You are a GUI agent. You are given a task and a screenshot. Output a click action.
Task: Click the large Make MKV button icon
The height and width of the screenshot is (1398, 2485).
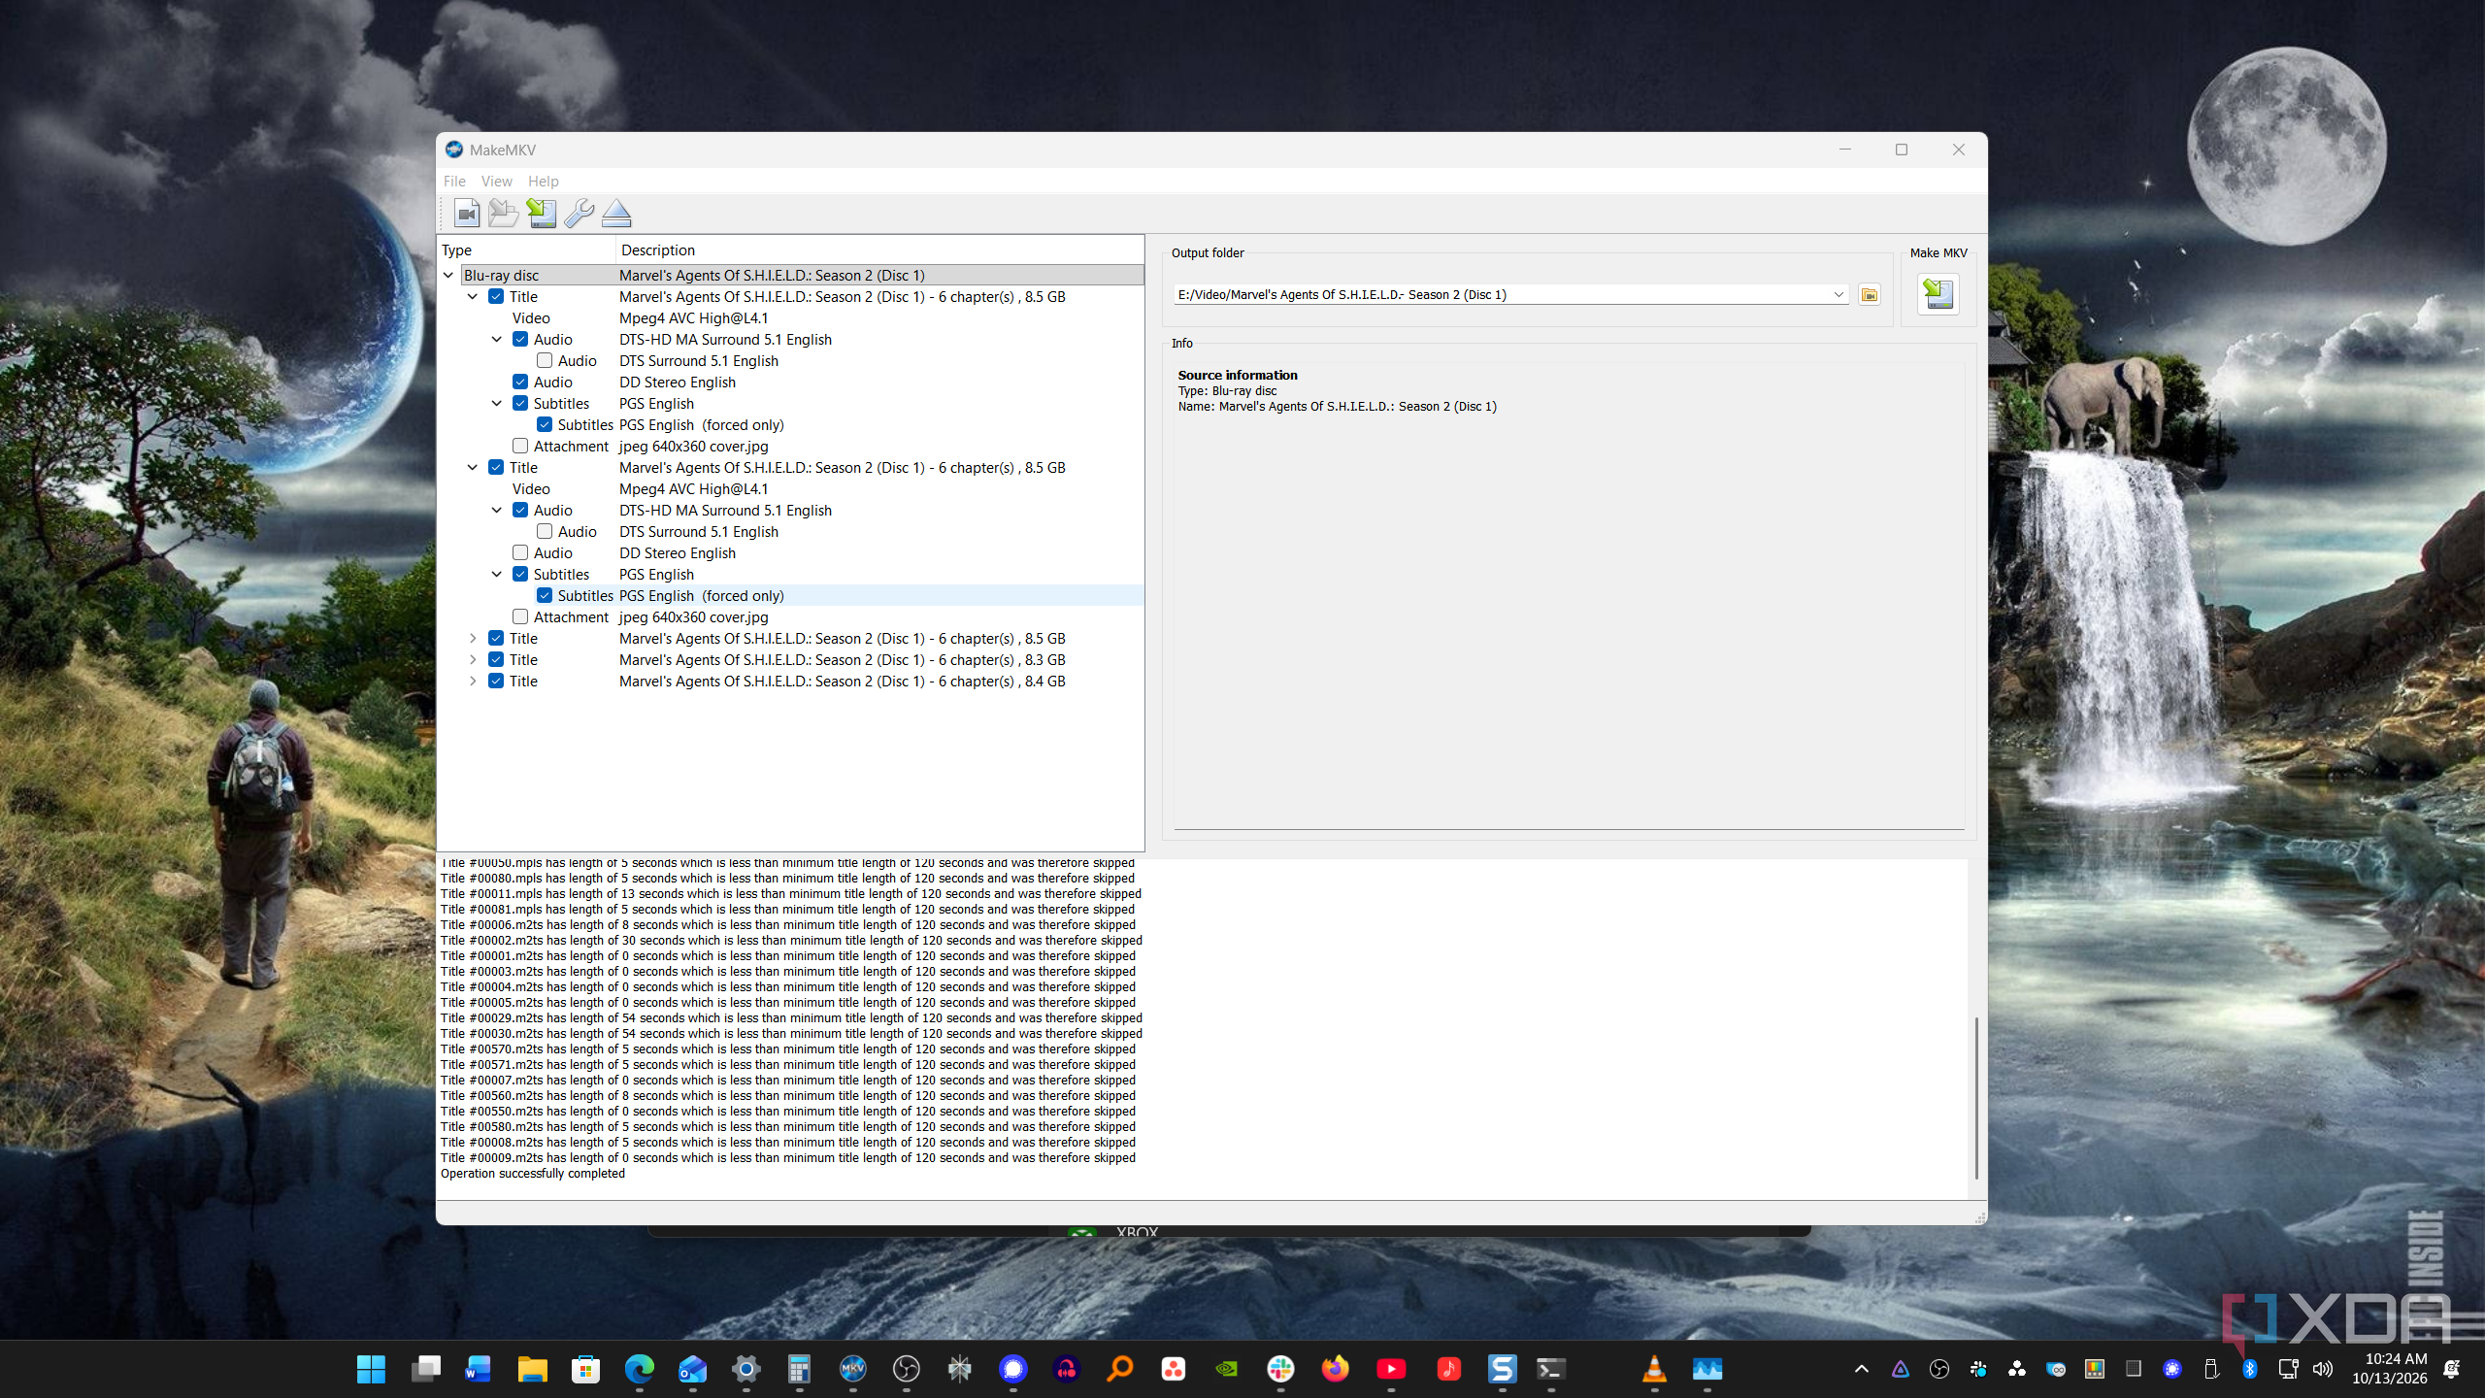[x=1938, y=294]
